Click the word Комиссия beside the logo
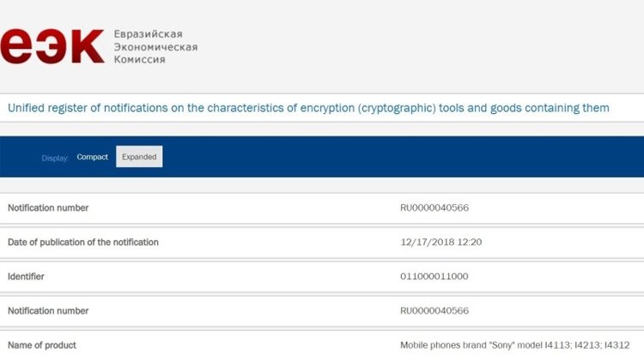The width and height of the screenshot is (644, 359). click(140, 60)
